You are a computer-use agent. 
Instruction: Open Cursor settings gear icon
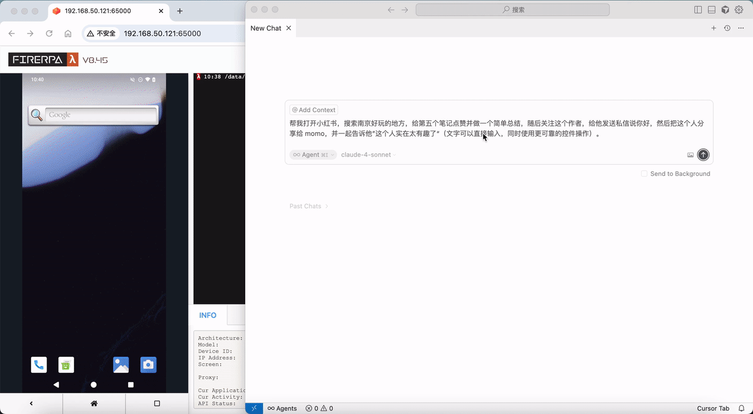[739, 10]
